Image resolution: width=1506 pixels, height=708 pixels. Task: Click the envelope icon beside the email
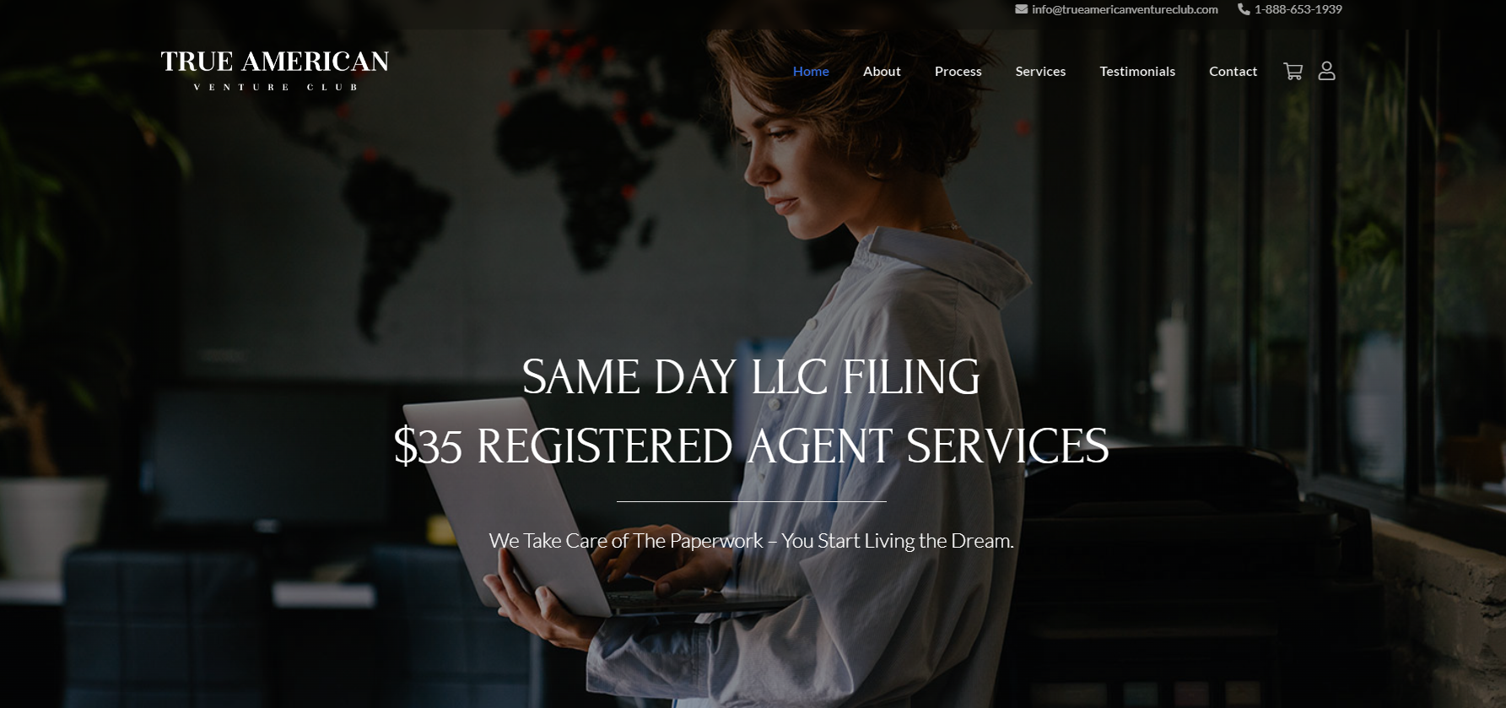point(1021,9)
